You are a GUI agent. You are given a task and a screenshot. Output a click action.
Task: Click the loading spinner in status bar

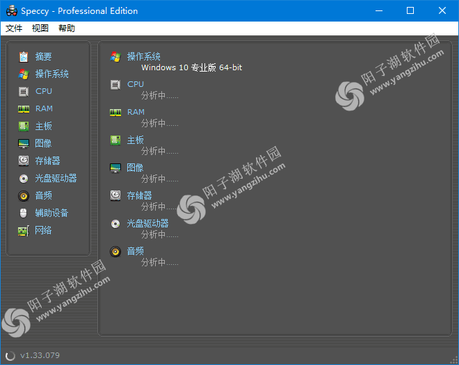point(10,356)
